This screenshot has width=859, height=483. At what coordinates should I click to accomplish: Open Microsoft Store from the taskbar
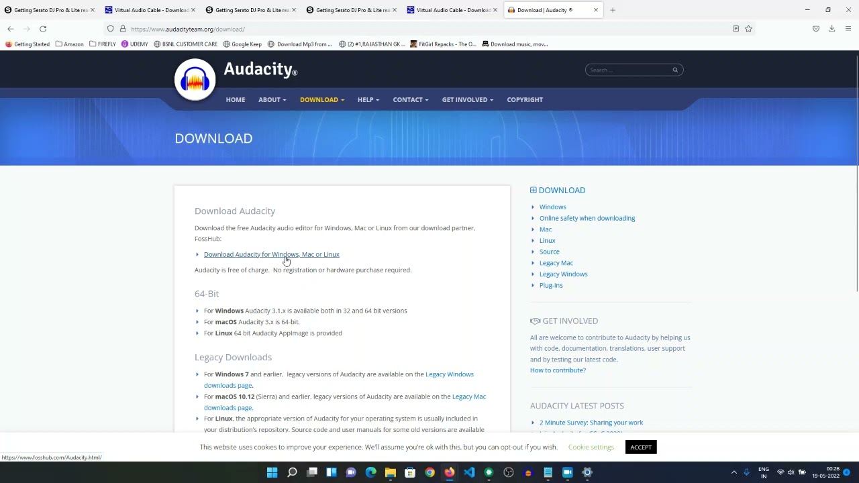point(410,472)
